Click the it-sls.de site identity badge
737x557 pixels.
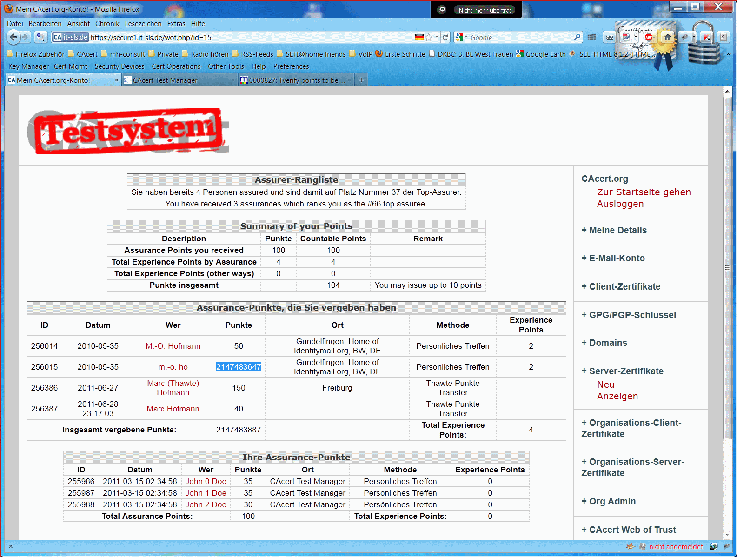[x=70, y=37]
